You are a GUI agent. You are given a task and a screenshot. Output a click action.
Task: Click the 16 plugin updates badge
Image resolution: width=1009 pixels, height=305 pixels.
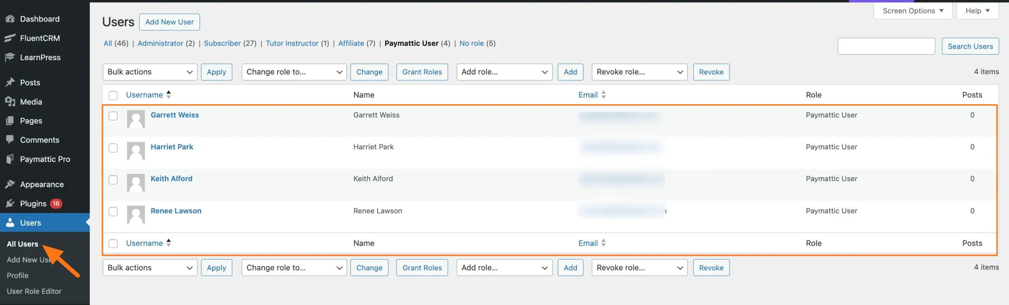[x=56, y=204]
